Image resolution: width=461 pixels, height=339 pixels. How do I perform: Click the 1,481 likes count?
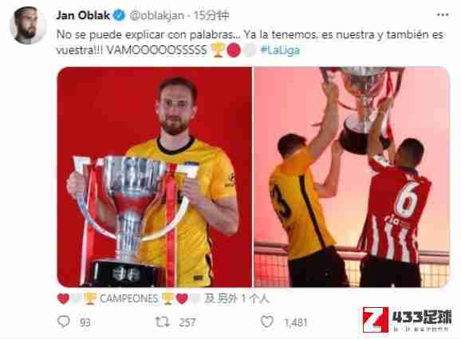tap(296, 322)
